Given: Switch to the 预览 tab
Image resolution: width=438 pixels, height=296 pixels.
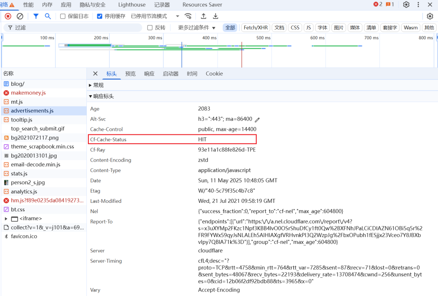Looking at the screenshot, I should tap(130, 74).
